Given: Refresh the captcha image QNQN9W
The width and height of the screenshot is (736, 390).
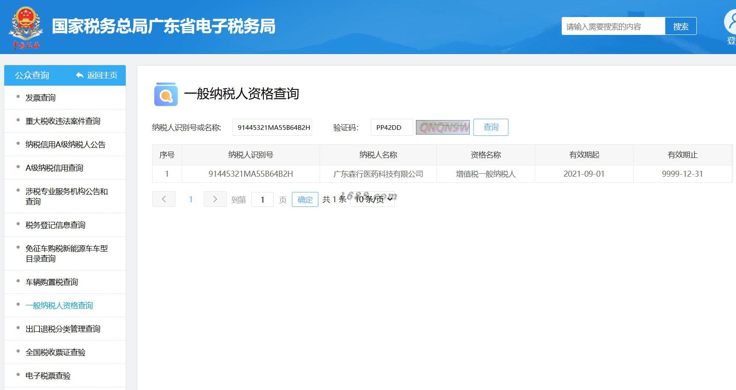Looking at the screenshot, I should (443, 127).
